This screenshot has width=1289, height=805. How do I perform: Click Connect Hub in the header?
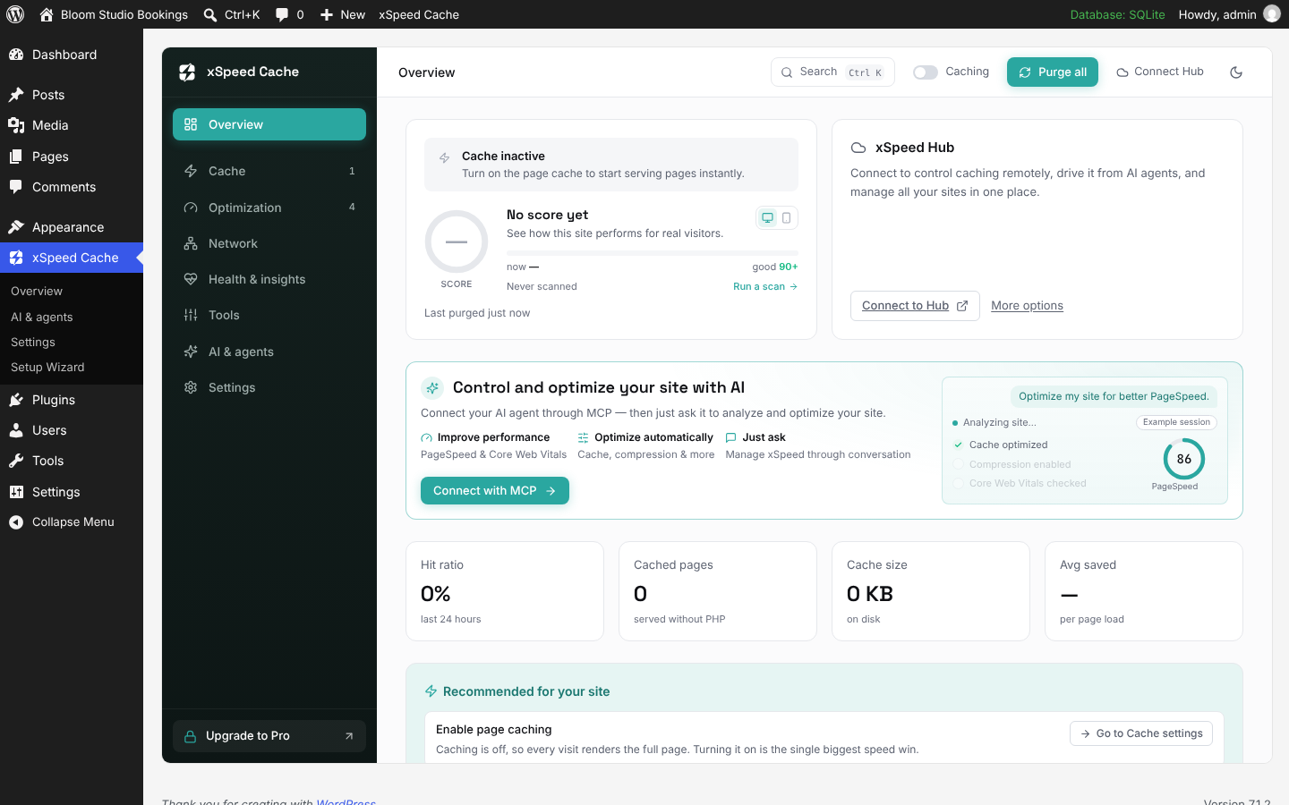1160,72
